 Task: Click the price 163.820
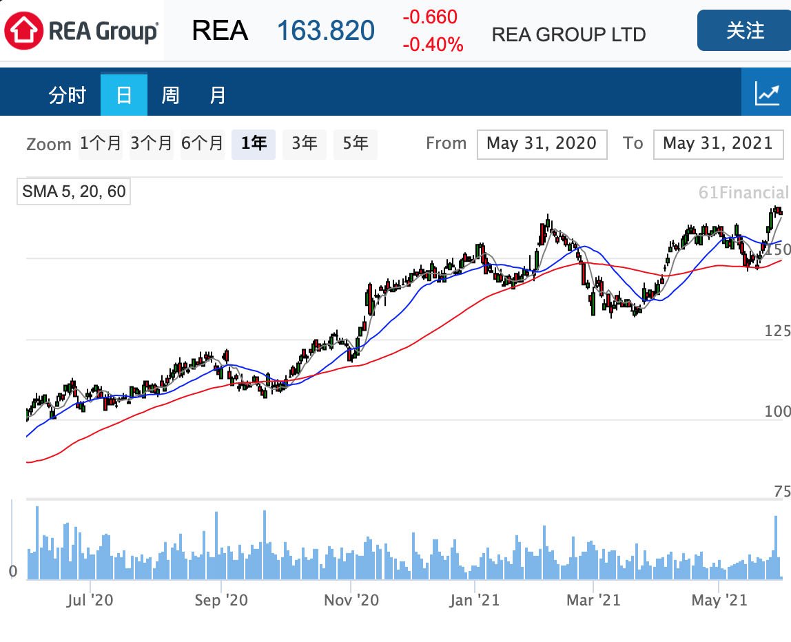click(326, 31)
